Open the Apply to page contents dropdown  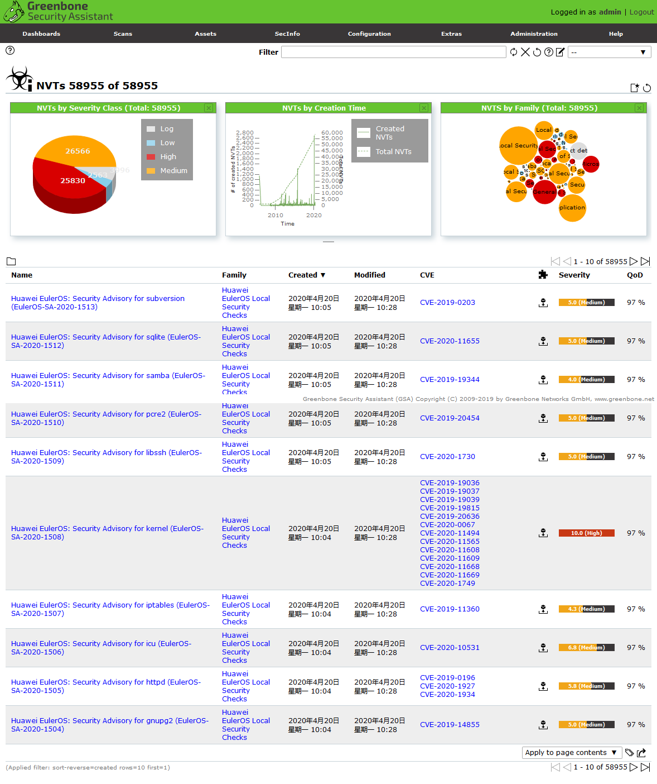tap(572, 753)
